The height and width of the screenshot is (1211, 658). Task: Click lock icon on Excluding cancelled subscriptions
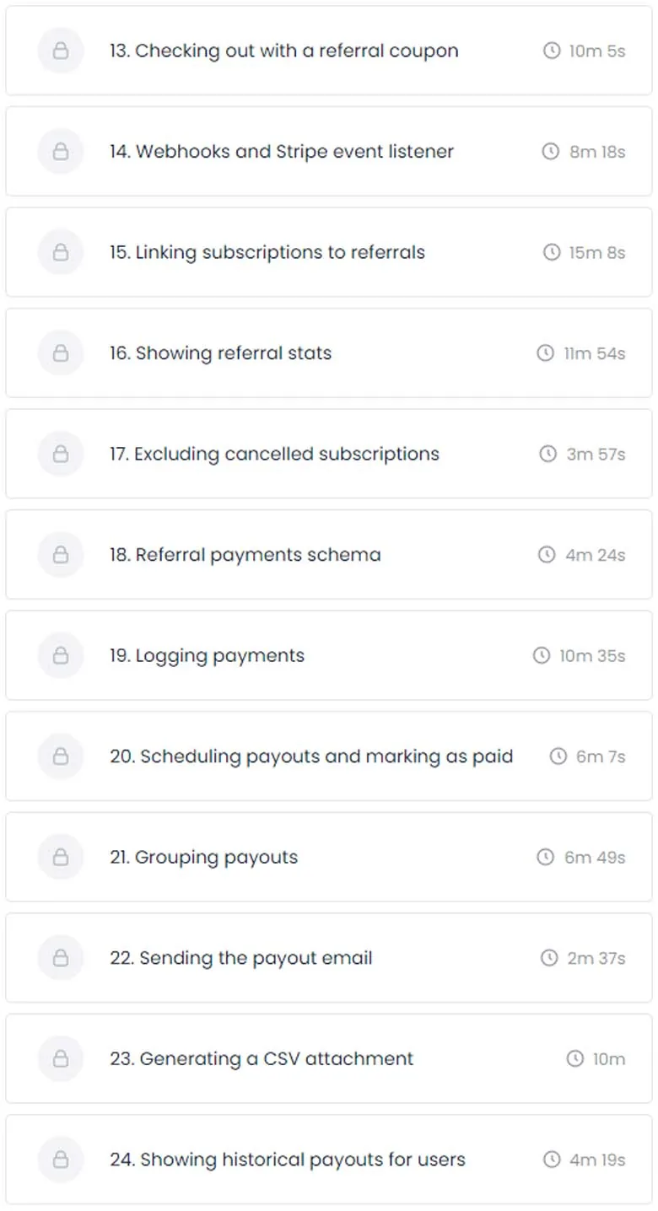[x=61, y=454]
